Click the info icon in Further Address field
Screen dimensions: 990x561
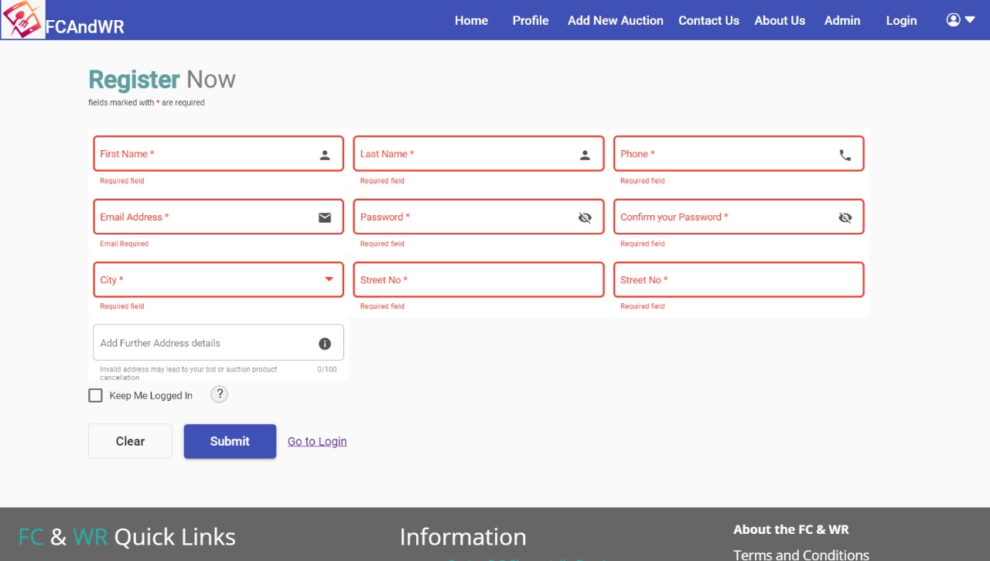click(325, 344)
